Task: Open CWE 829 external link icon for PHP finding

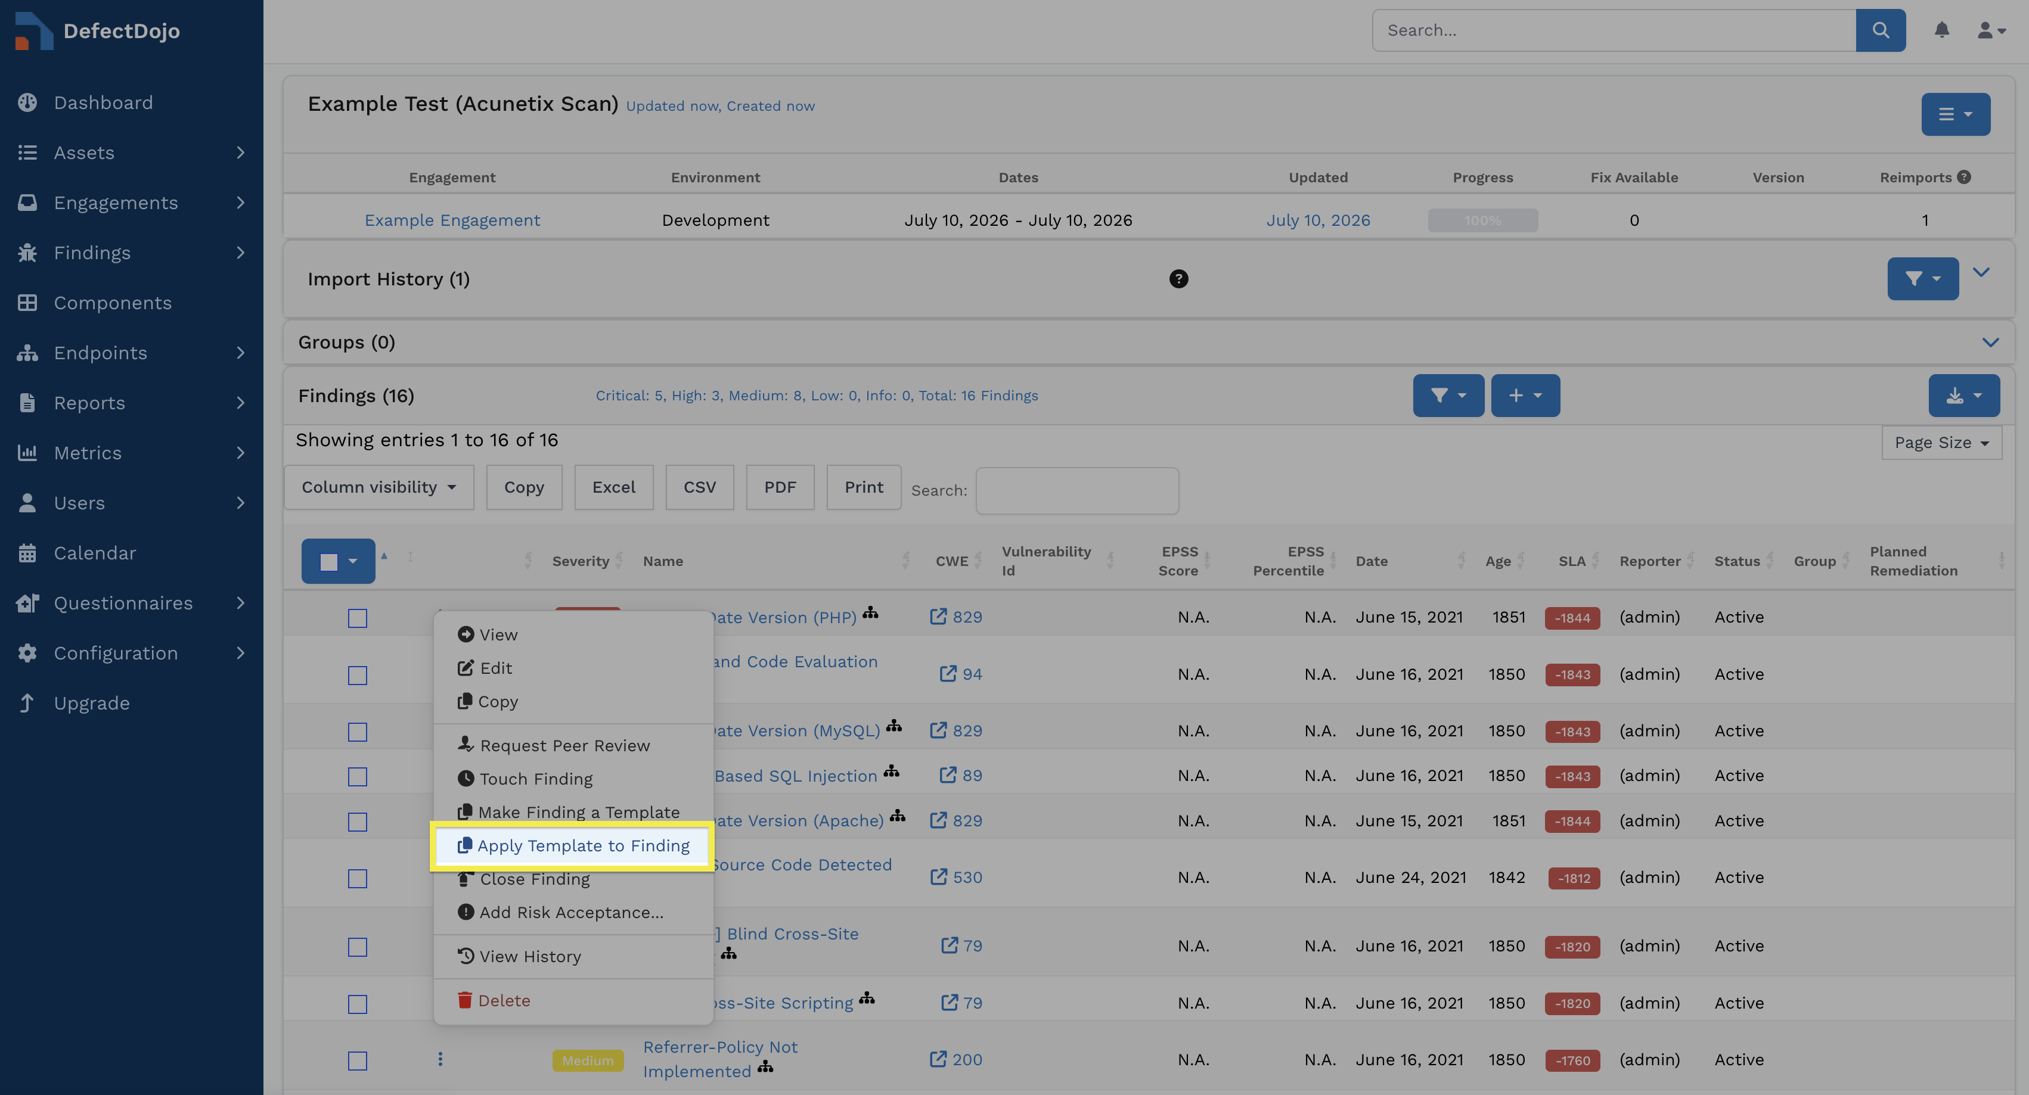Action: [937, 617]
